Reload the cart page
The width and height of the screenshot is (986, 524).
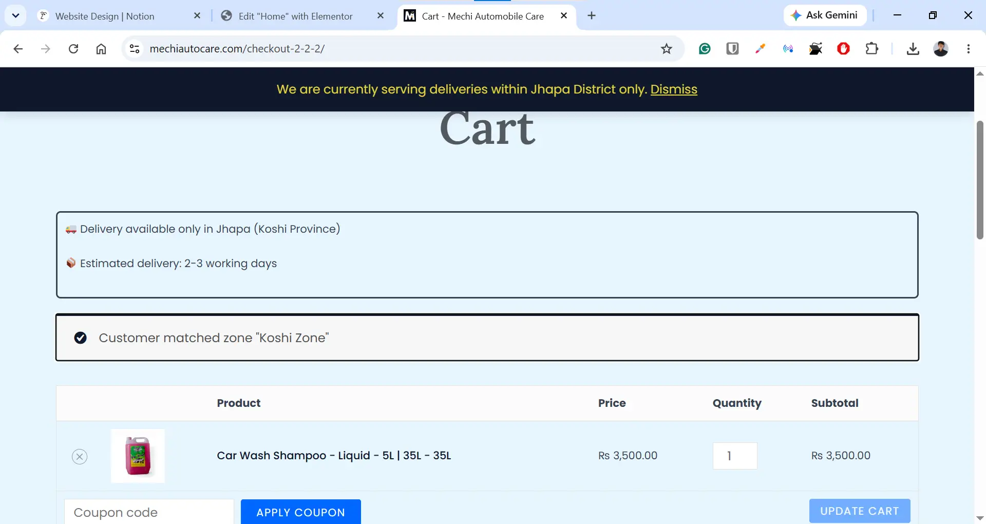(73, 49)
